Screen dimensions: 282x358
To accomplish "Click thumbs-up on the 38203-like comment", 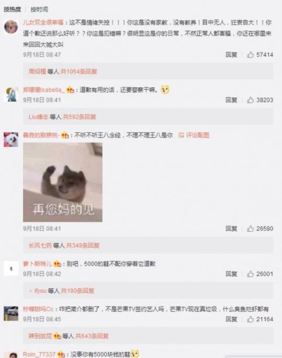I will 250,100.
